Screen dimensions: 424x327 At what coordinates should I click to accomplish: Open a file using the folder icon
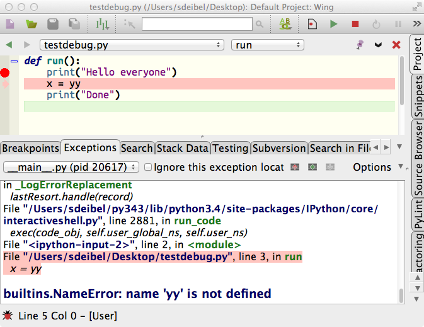pos(32,24)
